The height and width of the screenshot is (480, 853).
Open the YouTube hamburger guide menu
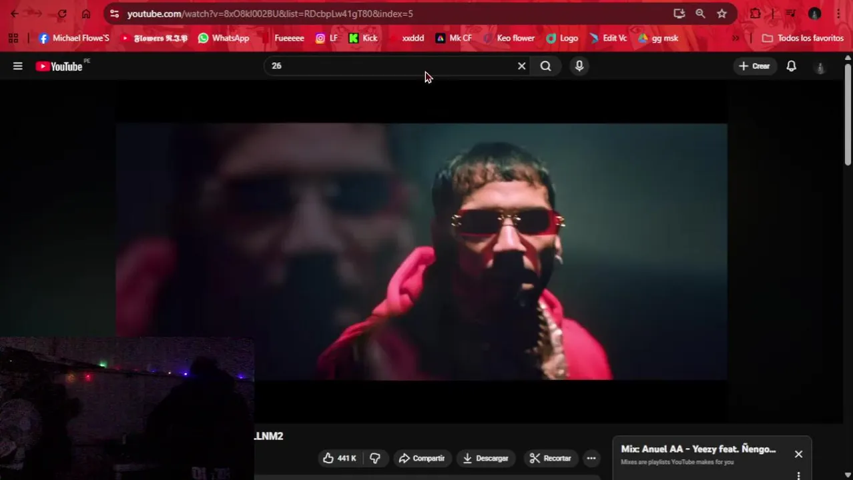click(18, 66)
